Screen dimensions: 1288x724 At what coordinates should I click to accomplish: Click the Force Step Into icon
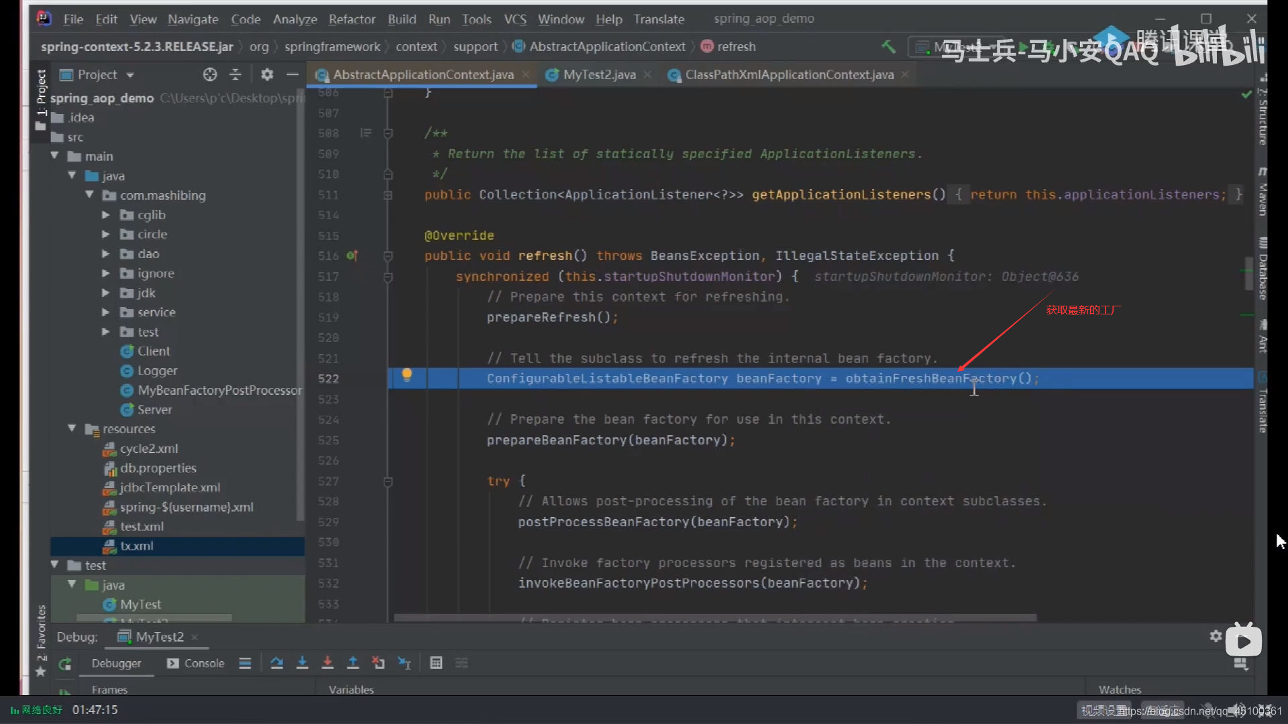[327, 663]
